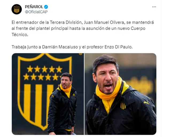The width and height of the screenshot is (171, 137).
Task: Click the Puma logo on the left jacket
Action: point(53,96)
